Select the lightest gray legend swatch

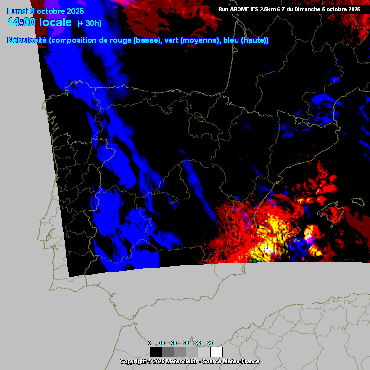click(204, 352)
